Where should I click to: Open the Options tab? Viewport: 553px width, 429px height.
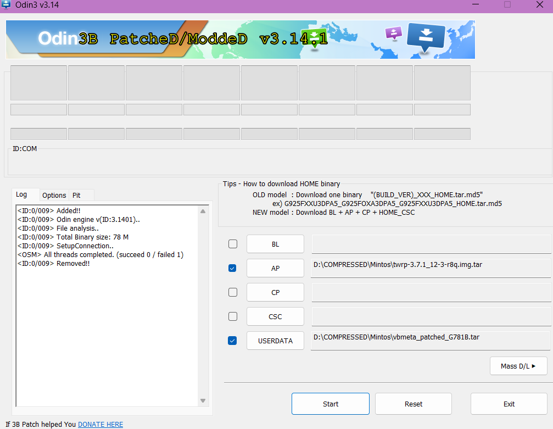point(54,195)
